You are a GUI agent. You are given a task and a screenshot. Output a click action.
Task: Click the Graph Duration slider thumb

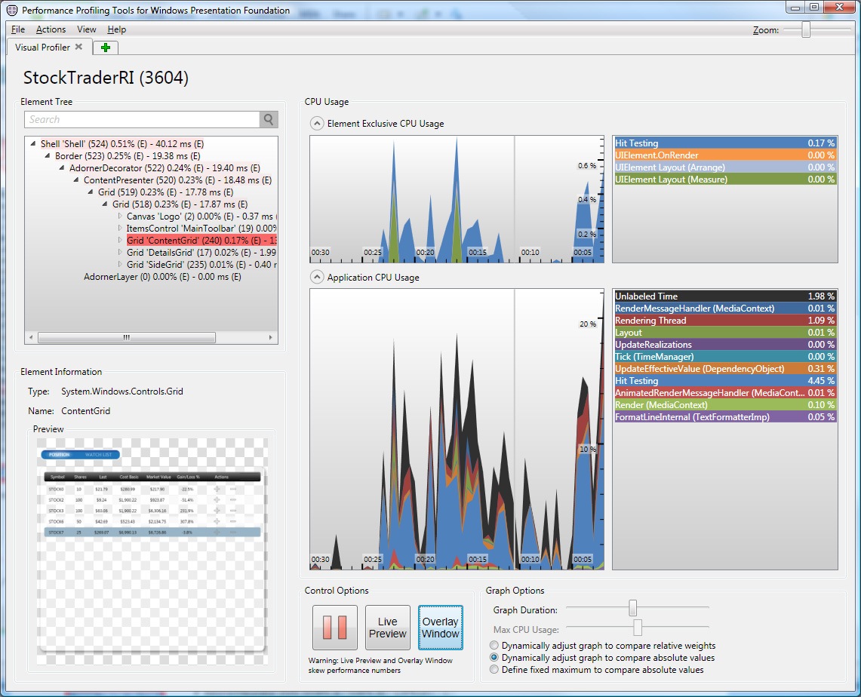[x=632, y=608]
